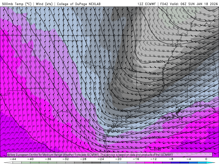
Task: Click the 5670 height contour label
Action: [116, 131]
